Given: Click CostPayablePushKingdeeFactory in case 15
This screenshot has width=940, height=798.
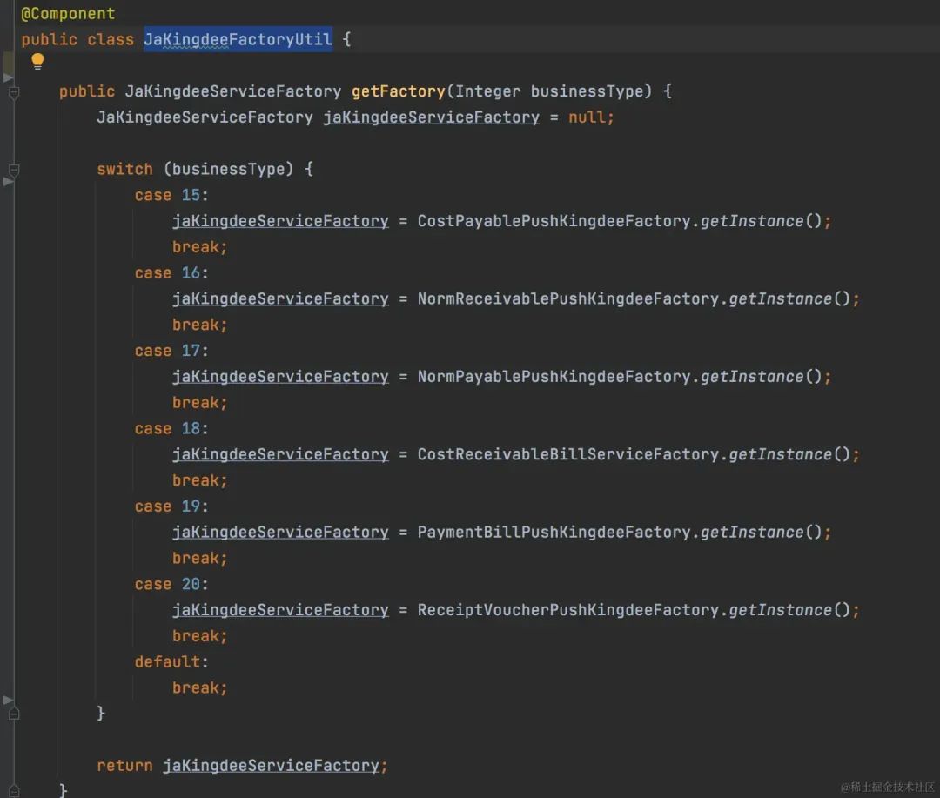Looking at the screenshot, I should coord(554,221).
